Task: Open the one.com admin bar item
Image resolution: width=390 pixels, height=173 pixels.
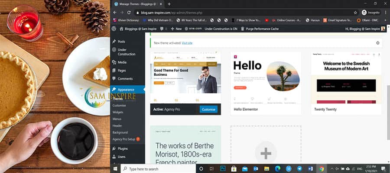Action: [x=193, y=29]
